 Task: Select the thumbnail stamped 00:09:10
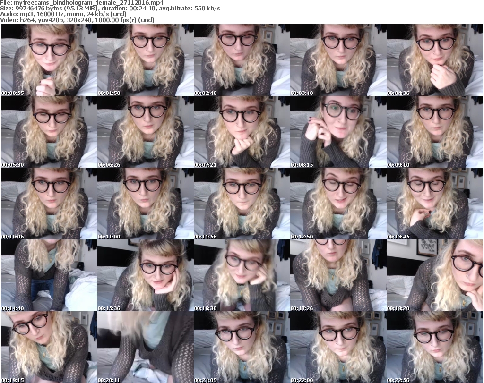click(x=435, y=132)
